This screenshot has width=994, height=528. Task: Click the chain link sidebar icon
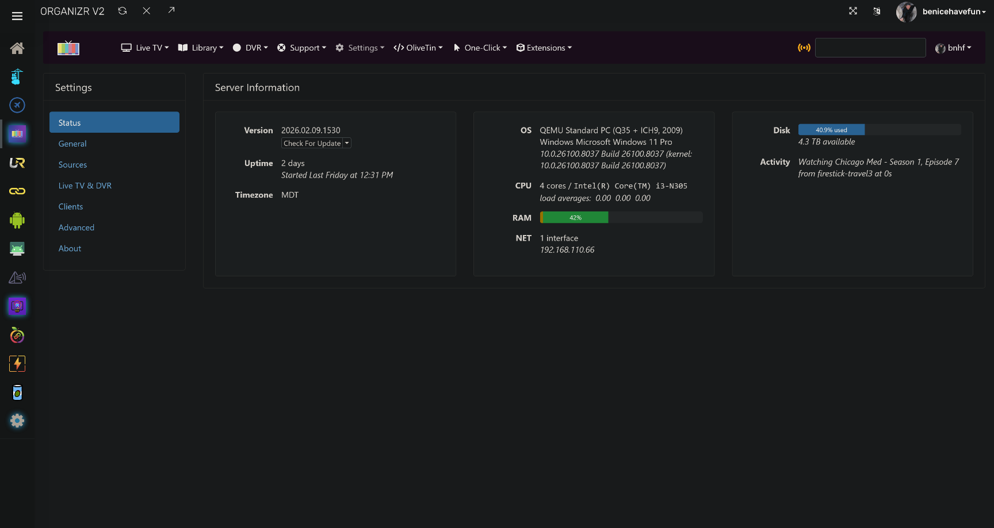[17, 191]
